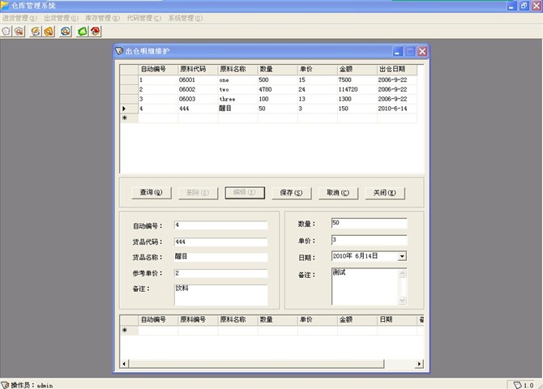
Task: Open the 出货管理 menu
Action: point(61,18)
